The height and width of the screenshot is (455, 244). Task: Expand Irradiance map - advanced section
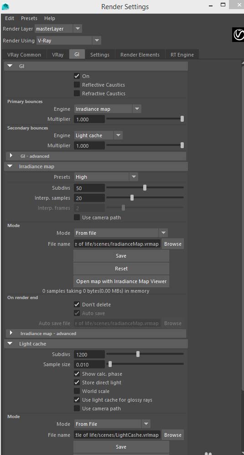pyautogui.click(x=11, y=333)
